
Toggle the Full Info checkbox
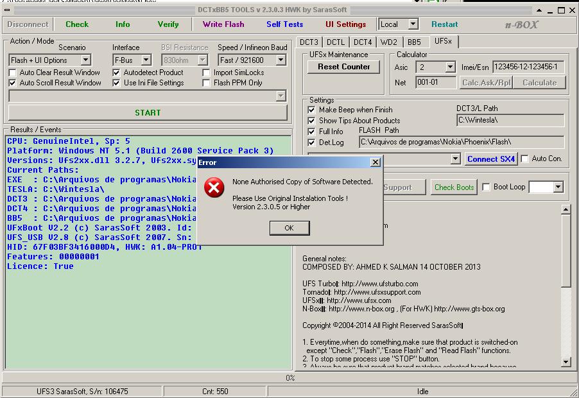pyautogui.click(x=312, y=132)
